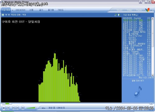Toggle the auto-hide menu bar button

(x=140, y=2)
